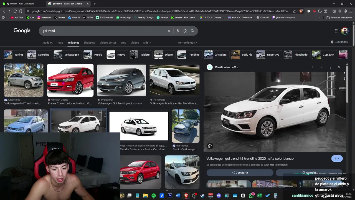The height and width of the screenshot is (200, 355).
Task: Search inside the preview image with Lens
Action: [x=210, y=146]
